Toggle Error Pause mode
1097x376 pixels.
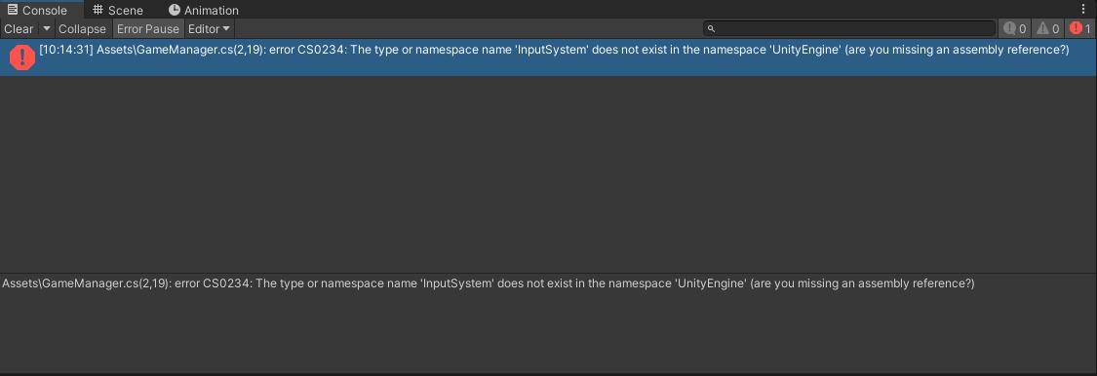click(147, 28)
